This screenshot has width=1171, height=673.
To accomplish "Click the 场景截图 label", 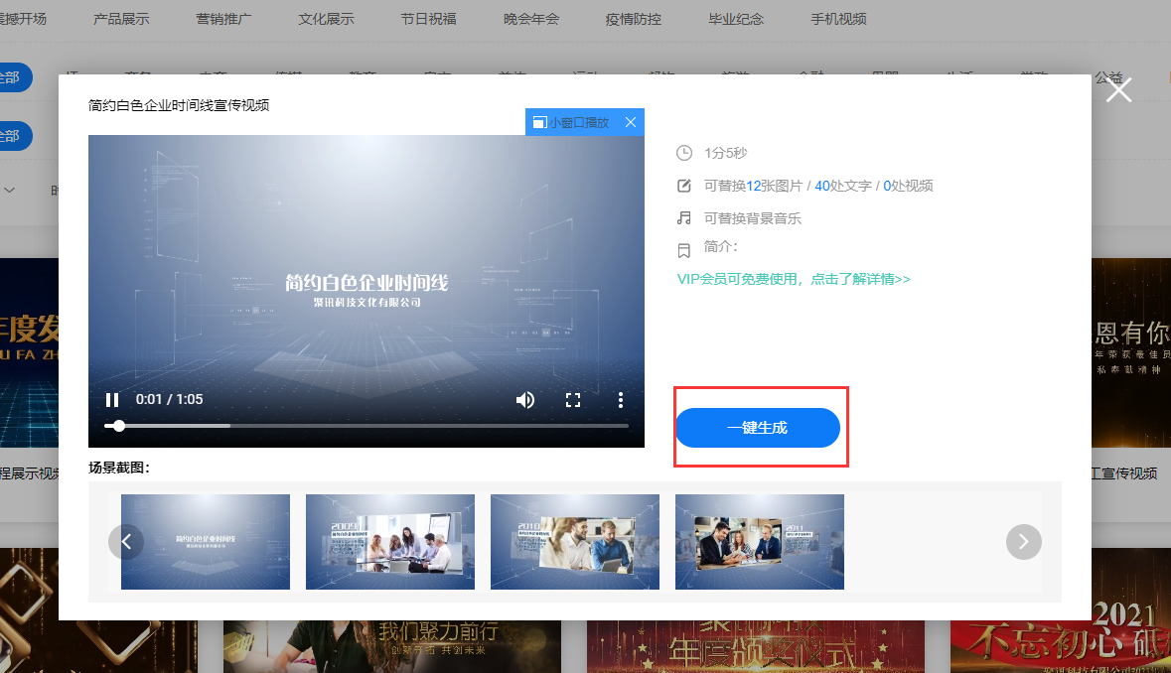I will (x=119, y=468).
